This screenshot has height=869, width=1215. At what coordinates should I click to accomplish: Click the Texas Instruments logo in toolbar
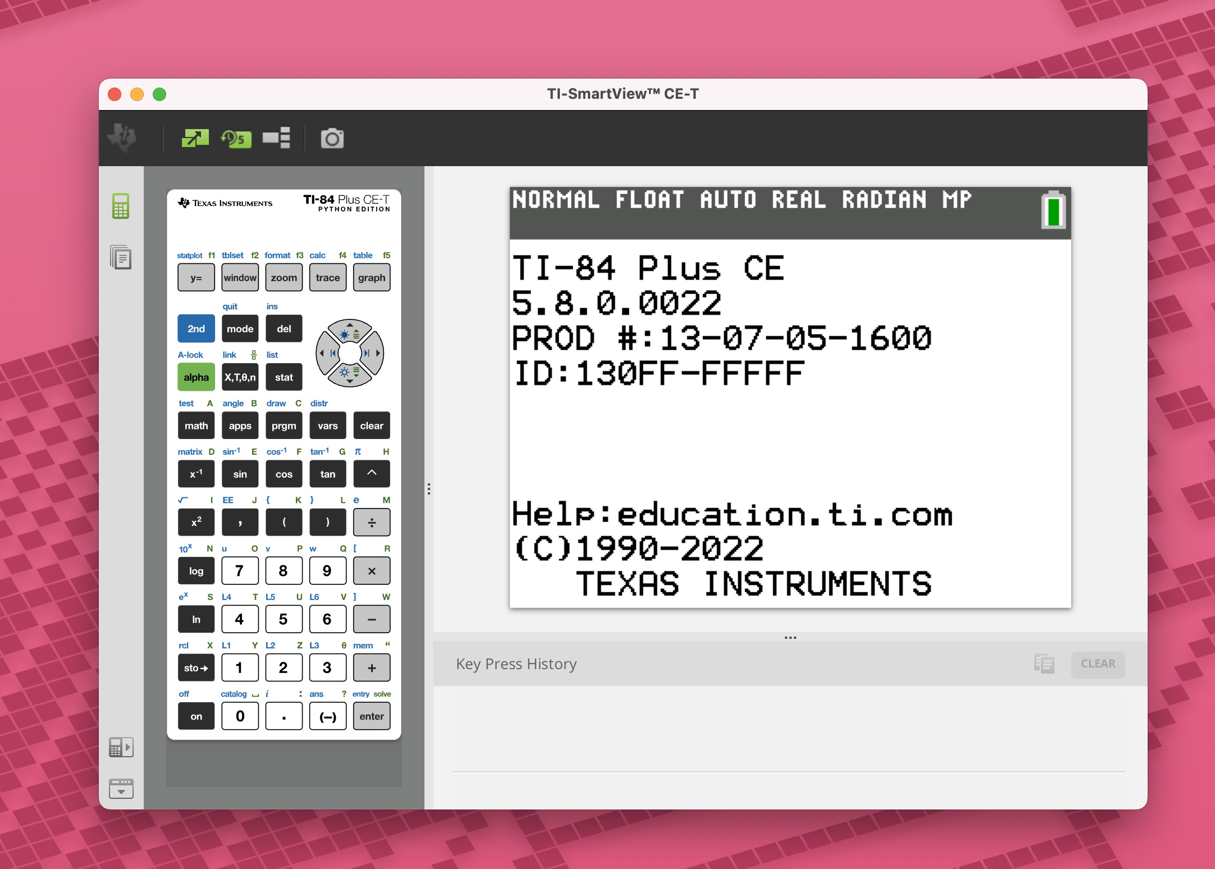[122, 138]
